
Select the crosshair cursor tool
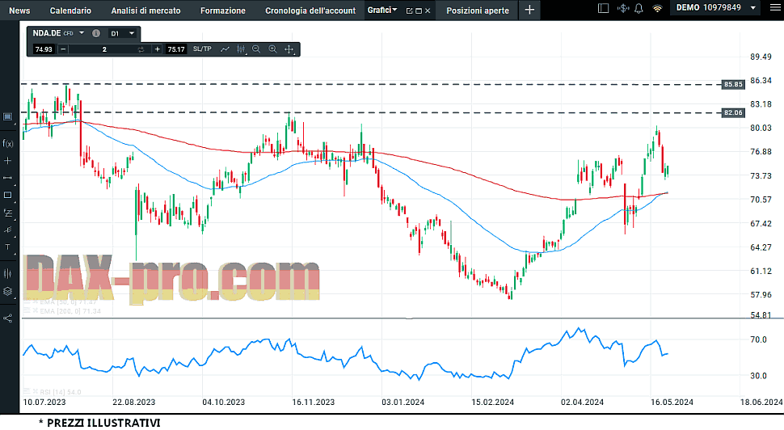[289, 49]
